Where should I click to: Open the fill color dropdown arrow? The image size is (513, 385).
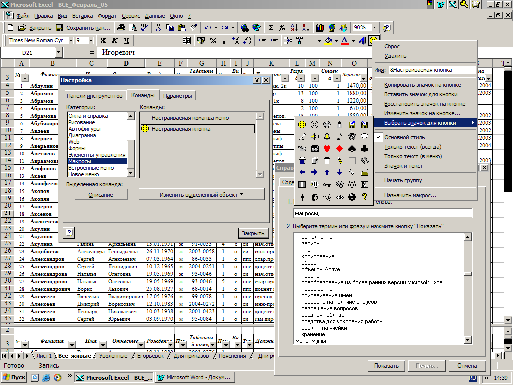pyautogui.click(x=336, y=41)
